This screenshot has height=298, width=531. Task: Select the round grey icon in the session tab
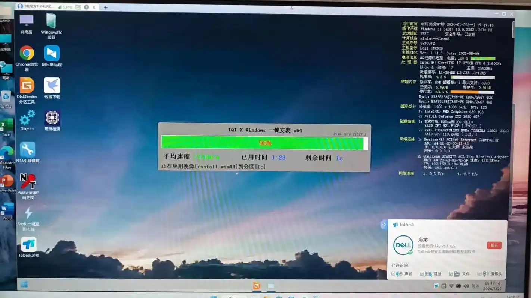pyautogui.click(x=87, y=7)
